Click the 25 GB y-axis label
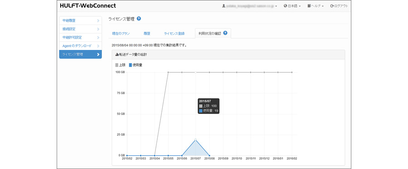 click(x=121, y=135)
